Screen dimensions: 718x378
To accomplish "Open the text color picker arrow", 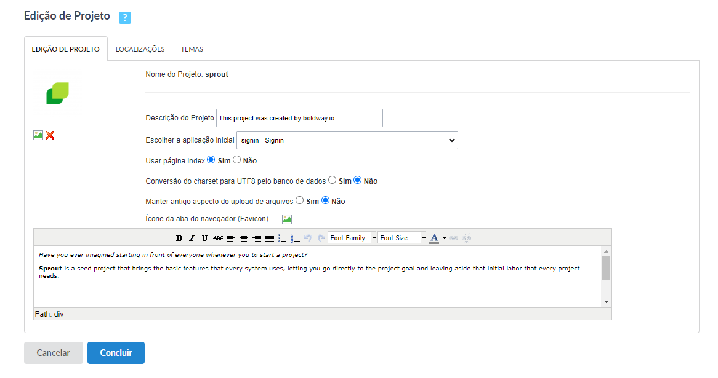I will 444,238.
